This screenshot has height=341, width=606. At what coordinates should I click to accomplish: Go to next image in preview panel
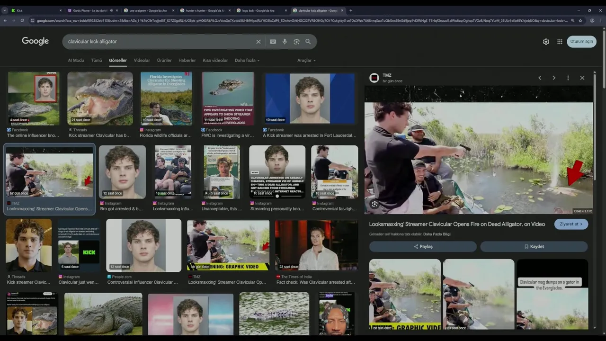click(554, 78)
